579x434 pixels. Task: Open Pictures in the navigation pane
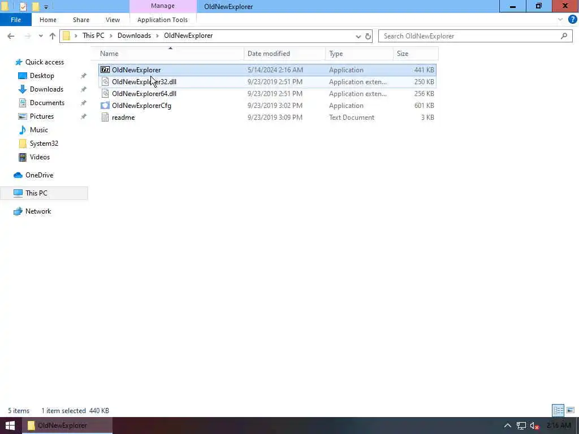pos(41,116)
